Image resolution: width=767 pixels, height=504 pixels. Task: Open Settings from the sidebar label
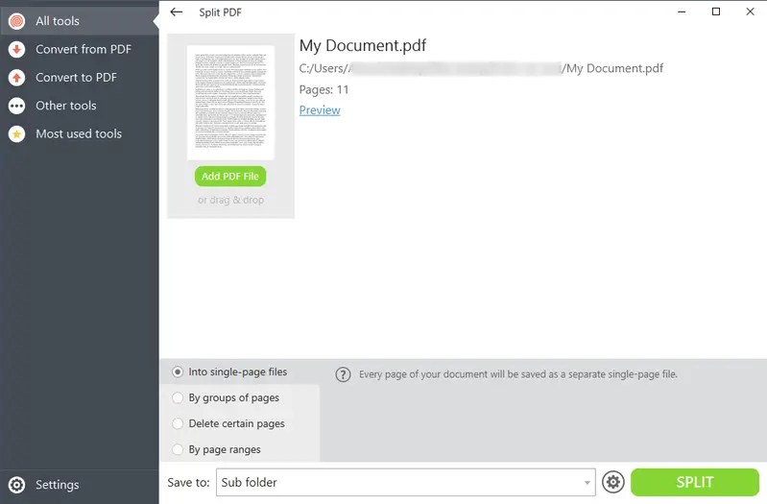(x=57, y=485)
